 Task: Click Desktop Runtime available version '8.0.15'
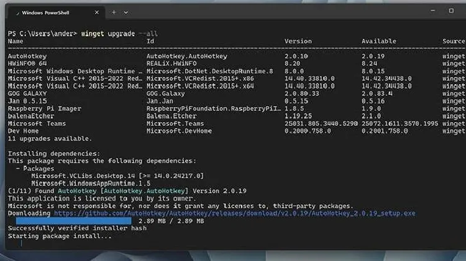(373, 71)
